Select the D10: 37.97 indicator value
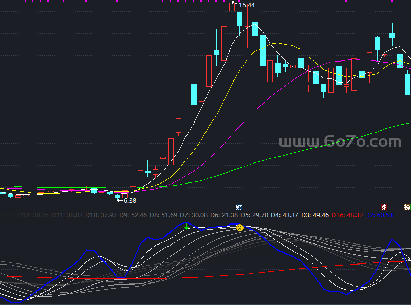 click(x=101, y=215)
